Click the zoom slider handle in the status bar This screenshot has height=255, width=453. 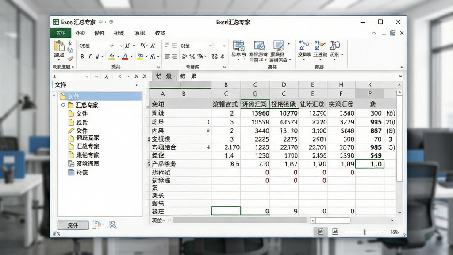[x=365, y=232]
